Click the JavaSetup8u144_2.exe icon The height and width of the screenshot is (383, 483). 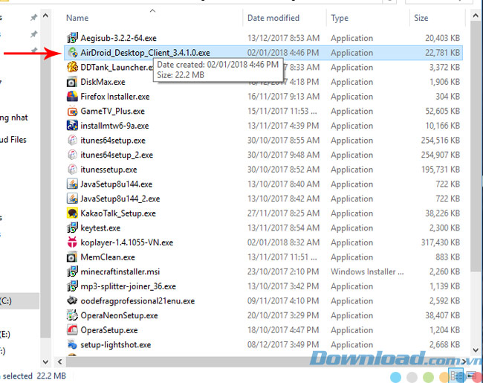(x=72, y=199)
